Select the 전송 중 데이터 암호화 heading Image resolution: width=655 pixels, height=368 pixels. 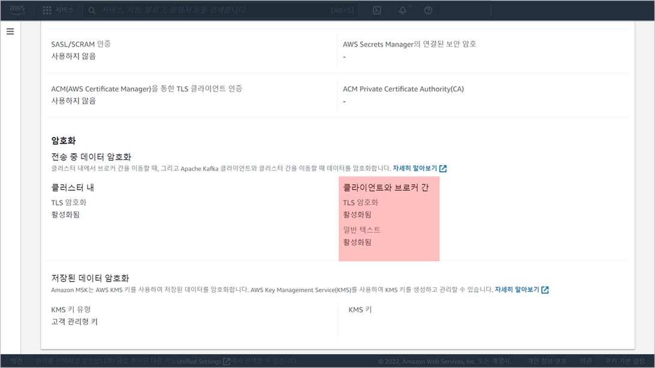click(x=91, y=157)
